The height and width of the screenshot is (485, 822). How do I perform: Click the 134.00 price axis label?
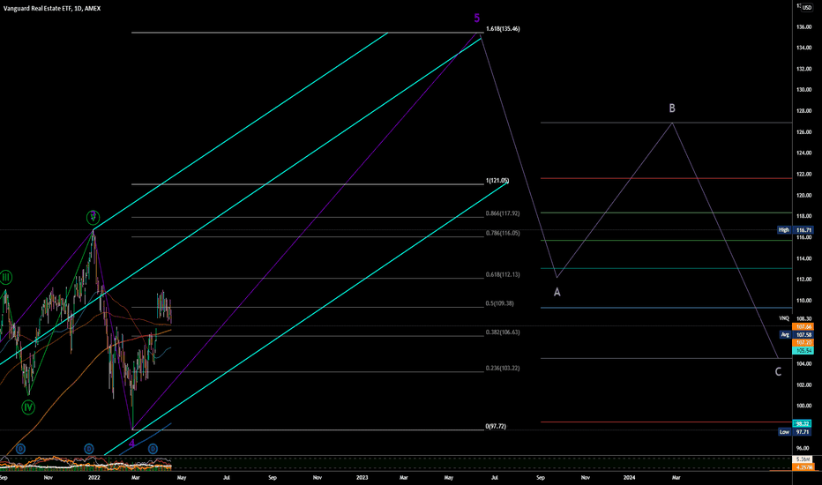pos(803,48)
